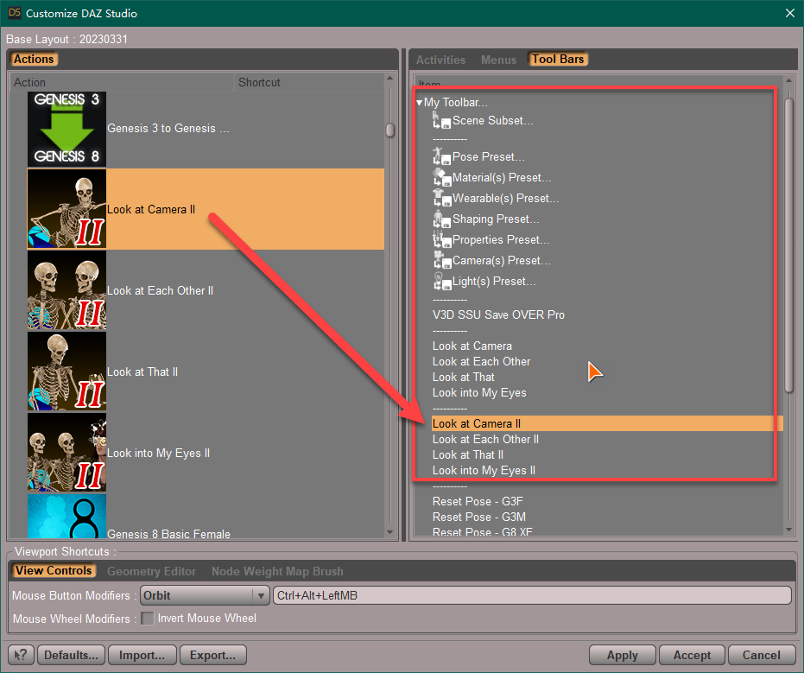The image size is (804, 673).
Task: Click the Cancel button
Action: (762, 655)
